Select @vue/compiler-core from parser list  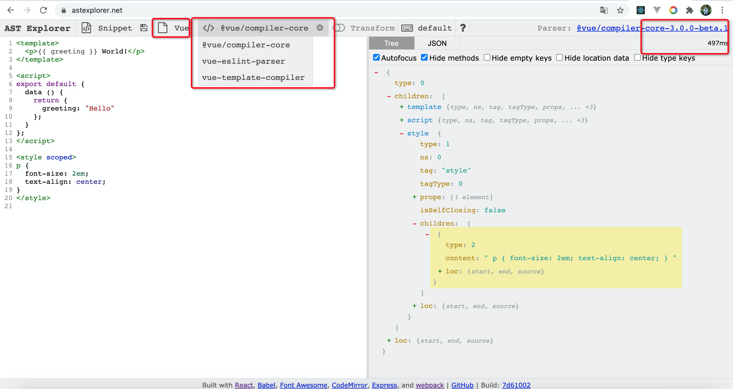pyautogui.click(x=256, y=45)
